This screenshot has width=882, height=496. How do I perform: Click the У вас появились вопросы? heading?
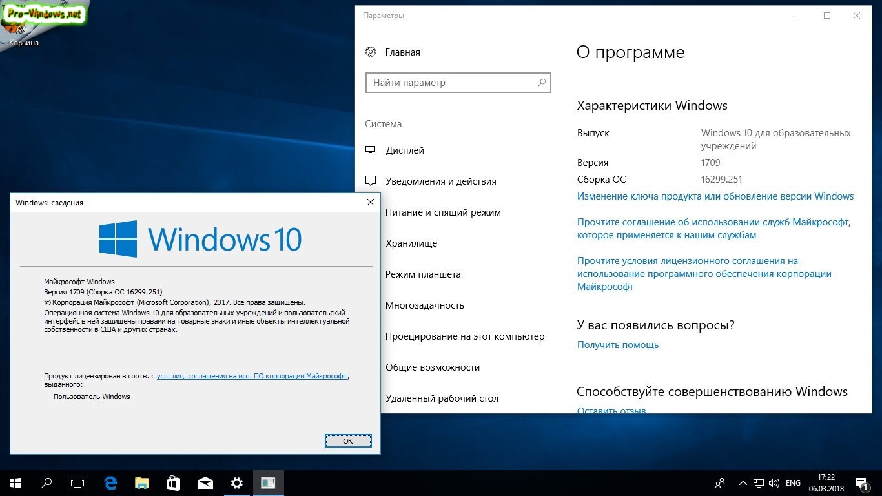coord(656,325)
